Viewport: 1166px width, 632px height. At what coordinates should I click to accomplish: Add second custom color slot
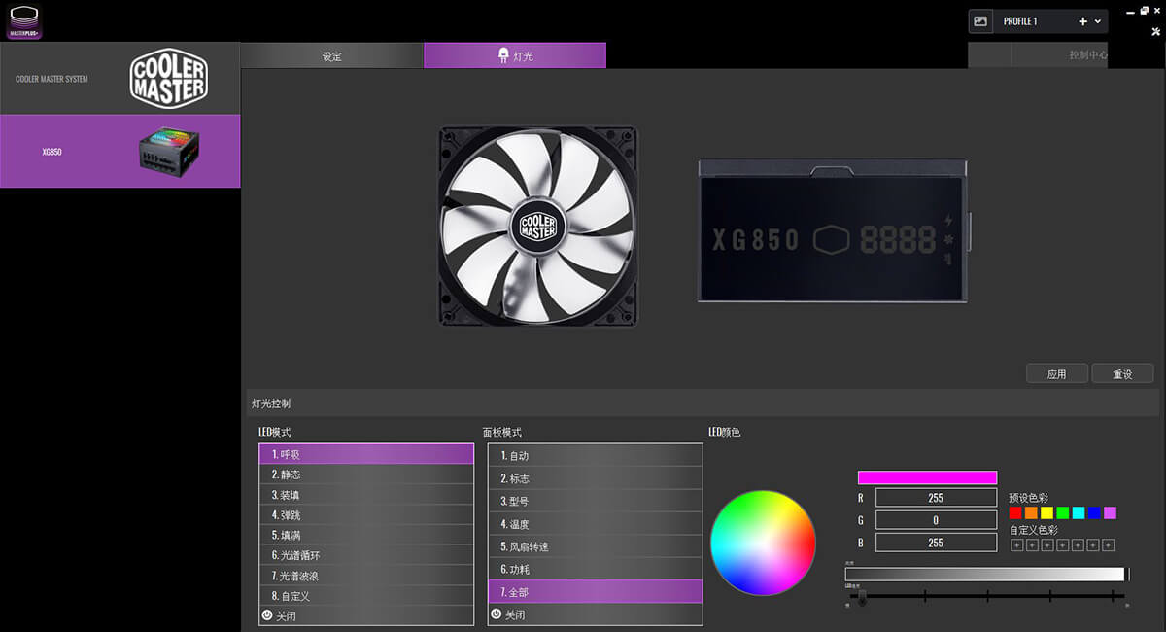pos(1032,545)
